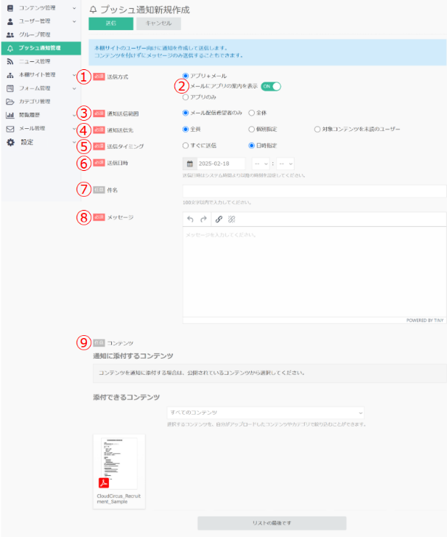Click the undo arrow in message editor

[x=191, y=219]
